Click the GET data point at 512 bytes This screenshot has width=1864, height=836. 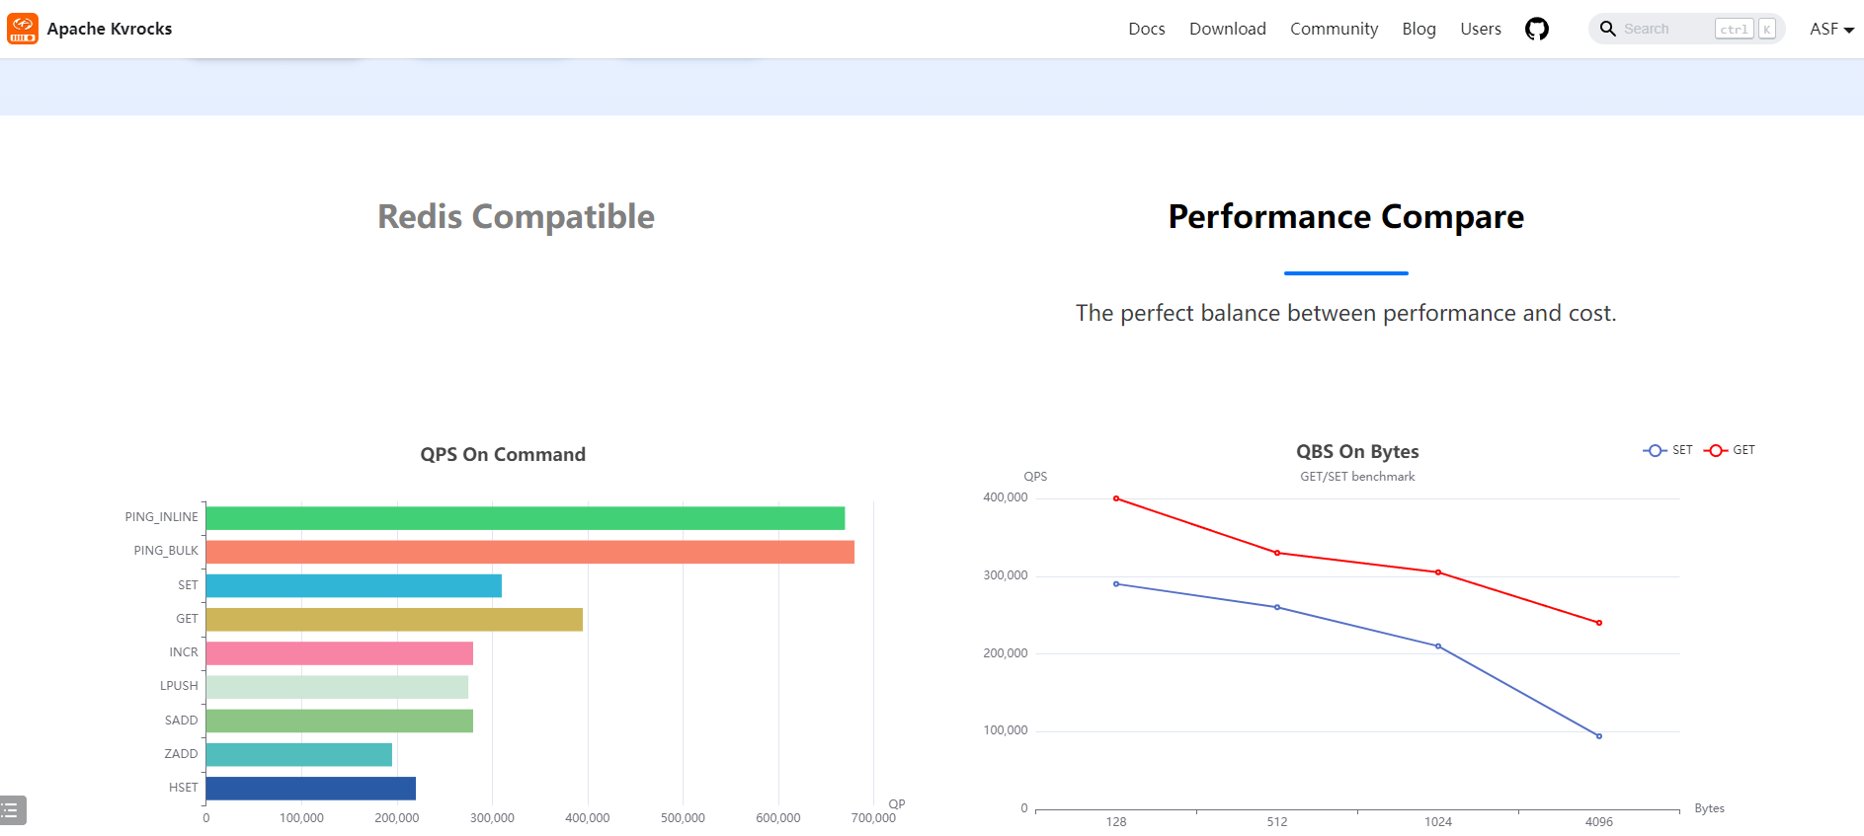(x=1277, y=553)
